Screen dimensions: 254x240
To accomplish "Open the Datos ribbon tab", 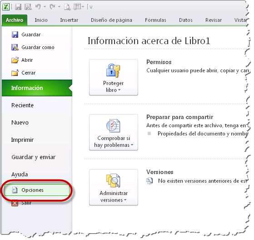I will [x=186, y=20].
